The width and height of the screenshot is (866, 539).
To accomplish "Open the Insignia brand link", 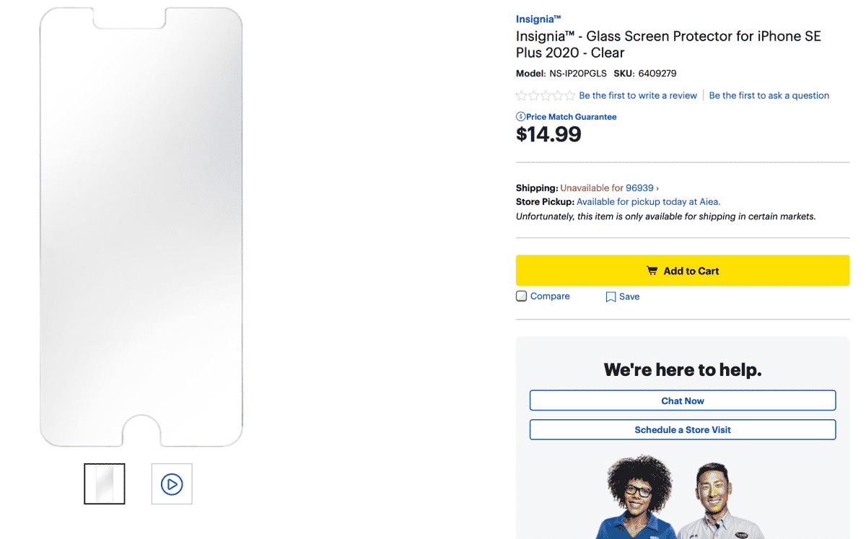I will (538, 19).
